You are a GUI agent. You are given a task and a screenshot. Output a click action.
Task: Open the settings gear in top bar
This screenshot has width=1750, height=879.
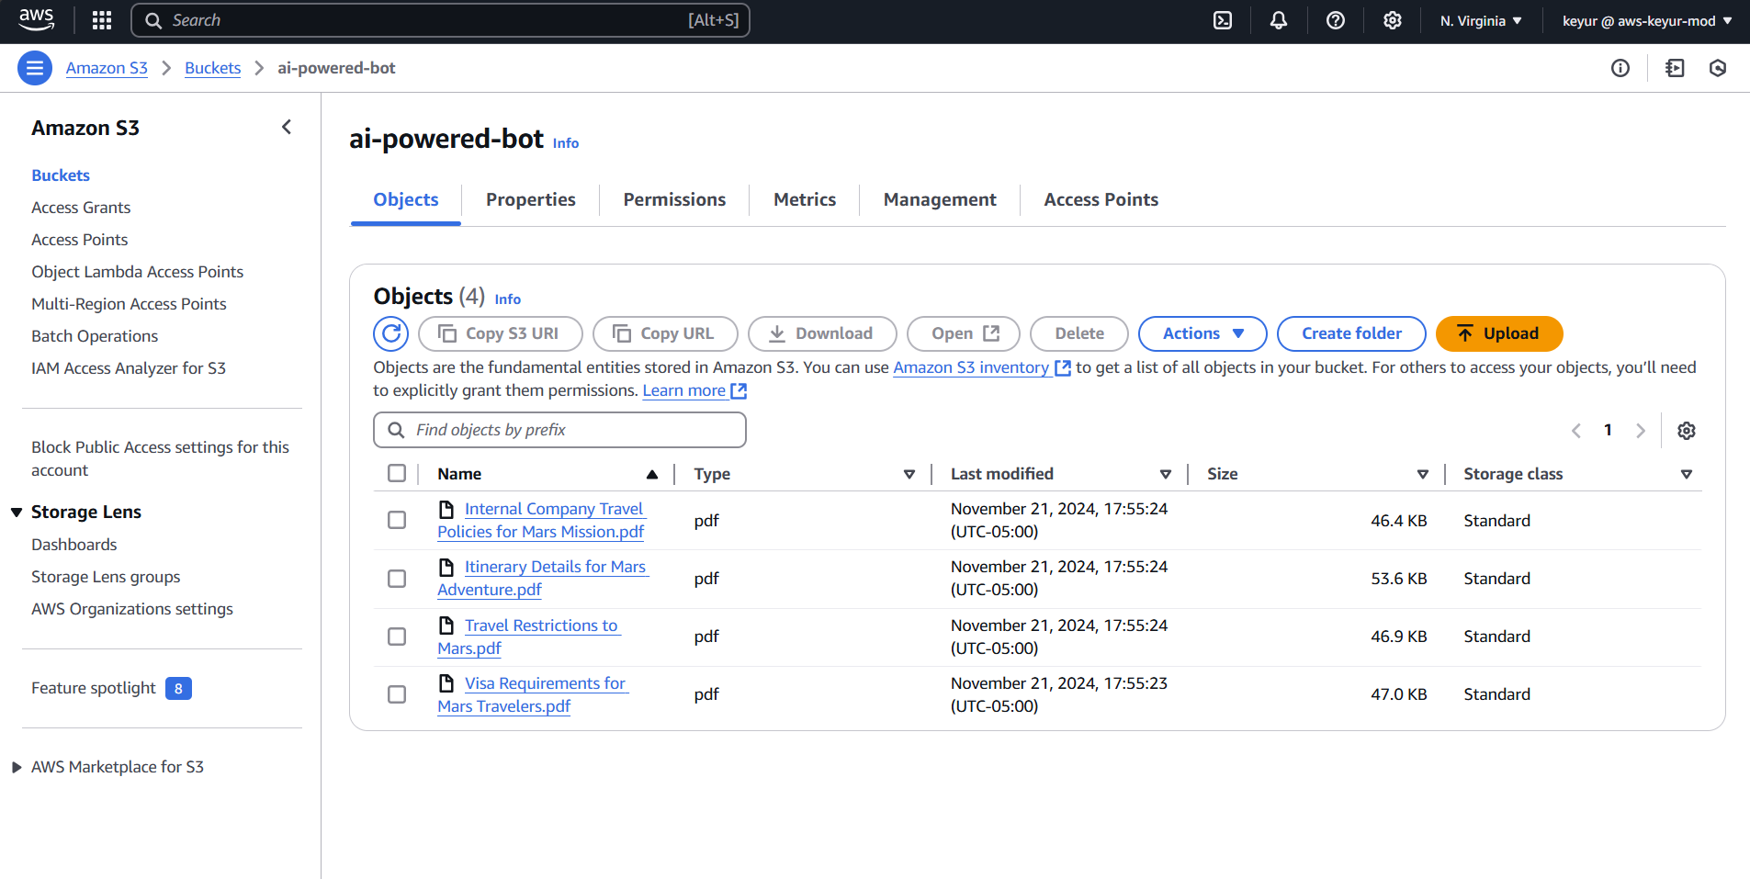(x=1393, y=20)
